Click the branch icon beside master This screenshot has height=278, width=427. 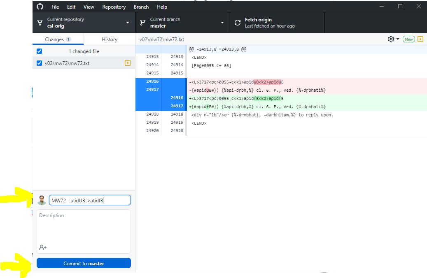point(142,22)
